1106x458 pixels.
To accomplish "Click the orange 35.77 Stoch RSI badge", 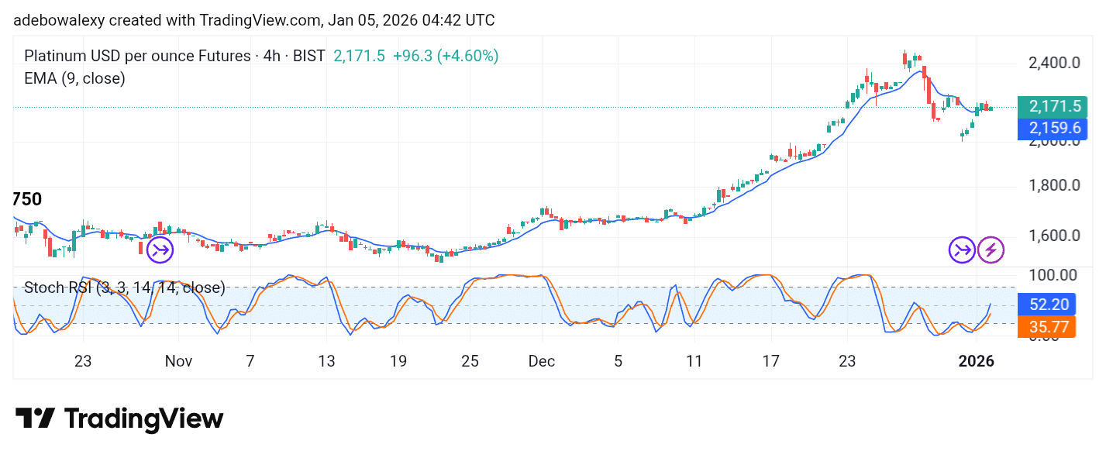I will pos(1049,327).
